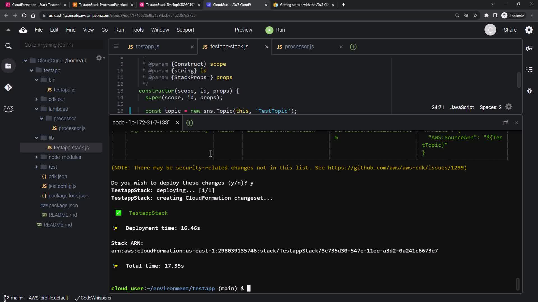
Task: Open the Source Control git icon
Action: (x=8, y=88)
